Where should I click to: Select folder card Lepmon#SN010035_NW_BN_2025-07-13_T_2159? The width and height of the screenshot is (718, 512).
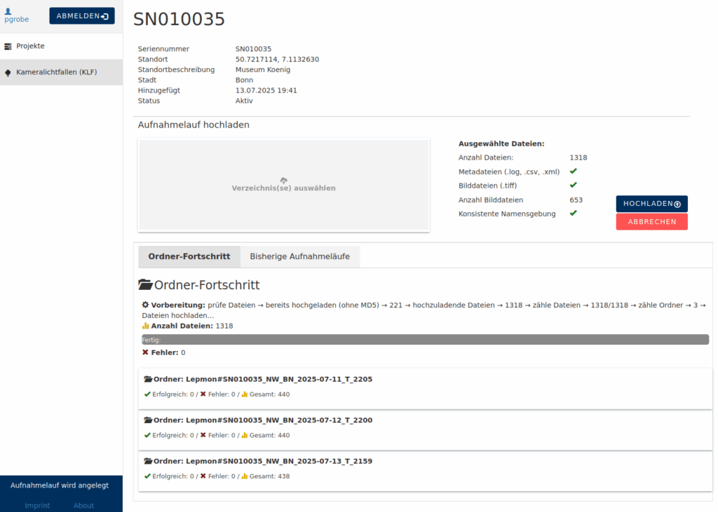coord(425,471)
